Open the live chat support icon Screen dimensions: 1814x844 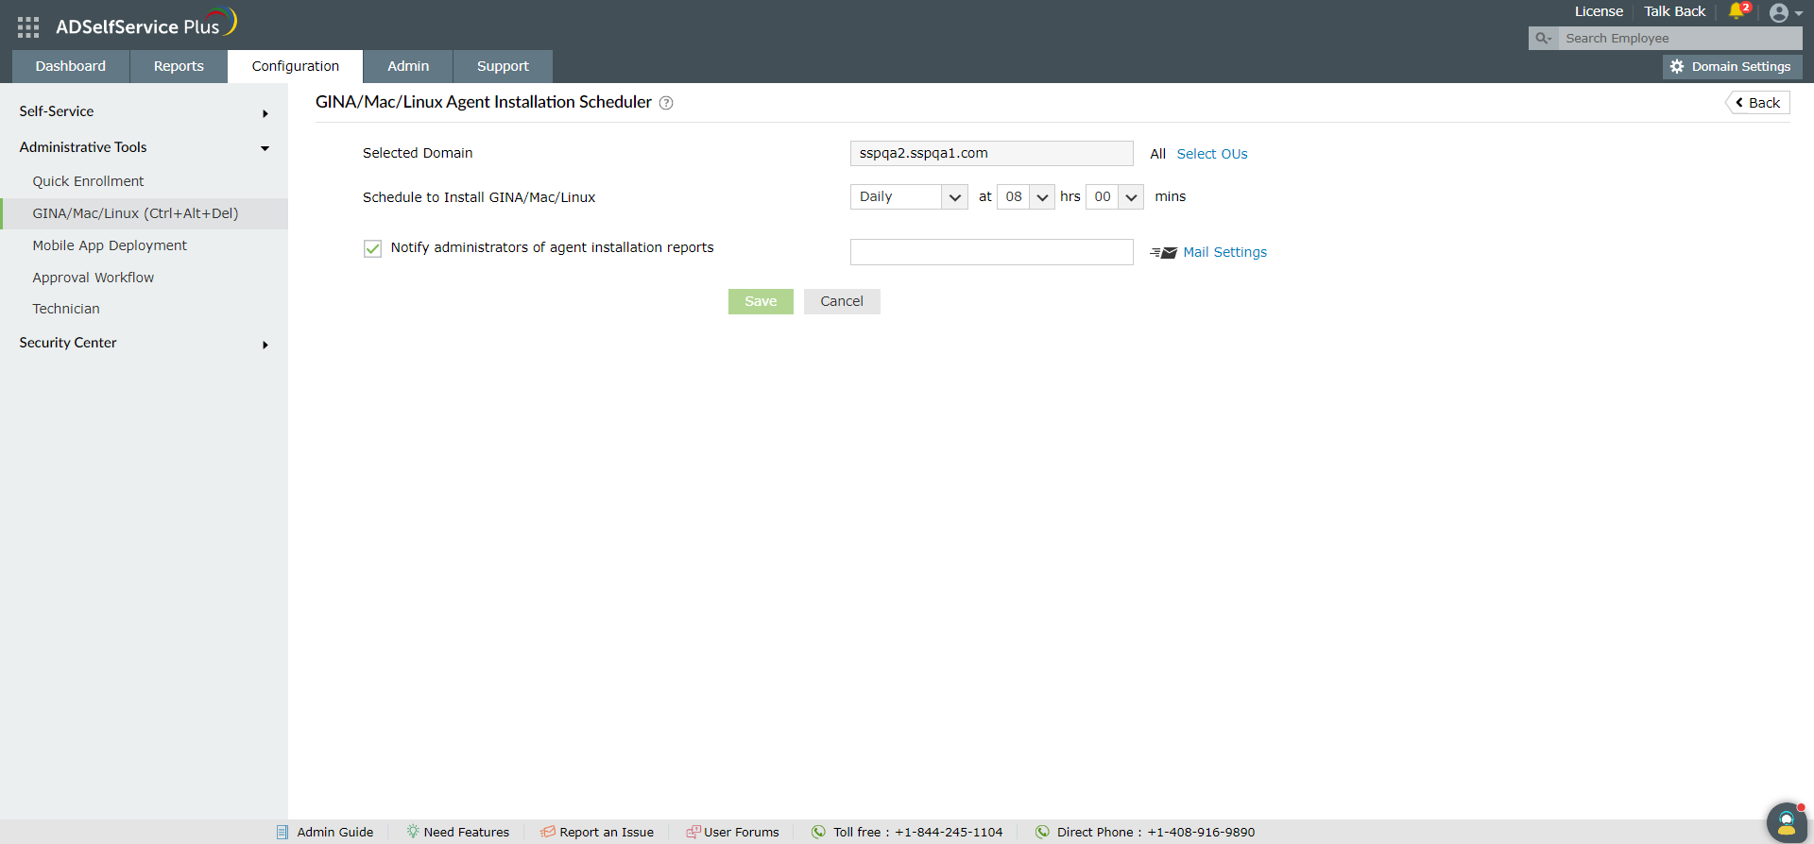click(1787, 822)
